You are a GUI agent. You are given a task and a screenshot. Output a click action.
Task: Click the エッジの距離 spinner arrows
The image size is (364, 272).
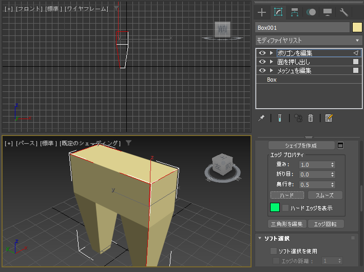[x=339, y=261]
